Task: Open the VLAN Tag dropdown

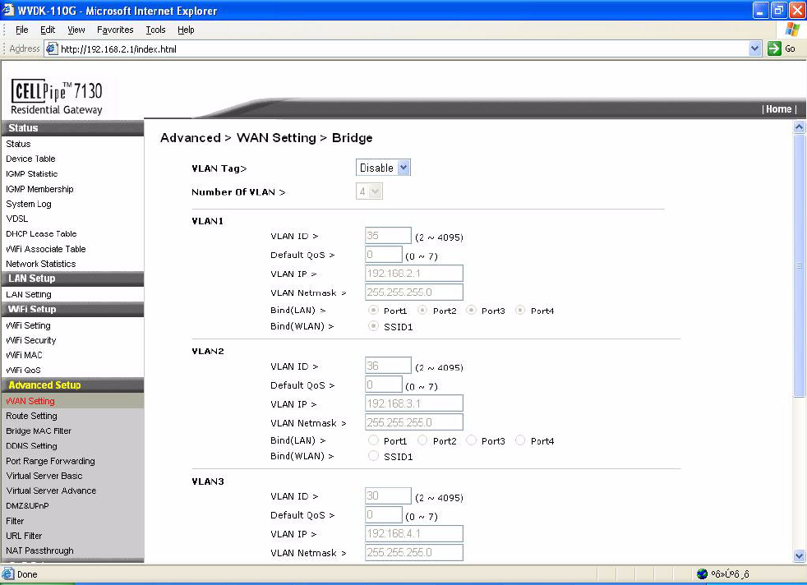Action: pyautogui.click(x=383, y=168)
